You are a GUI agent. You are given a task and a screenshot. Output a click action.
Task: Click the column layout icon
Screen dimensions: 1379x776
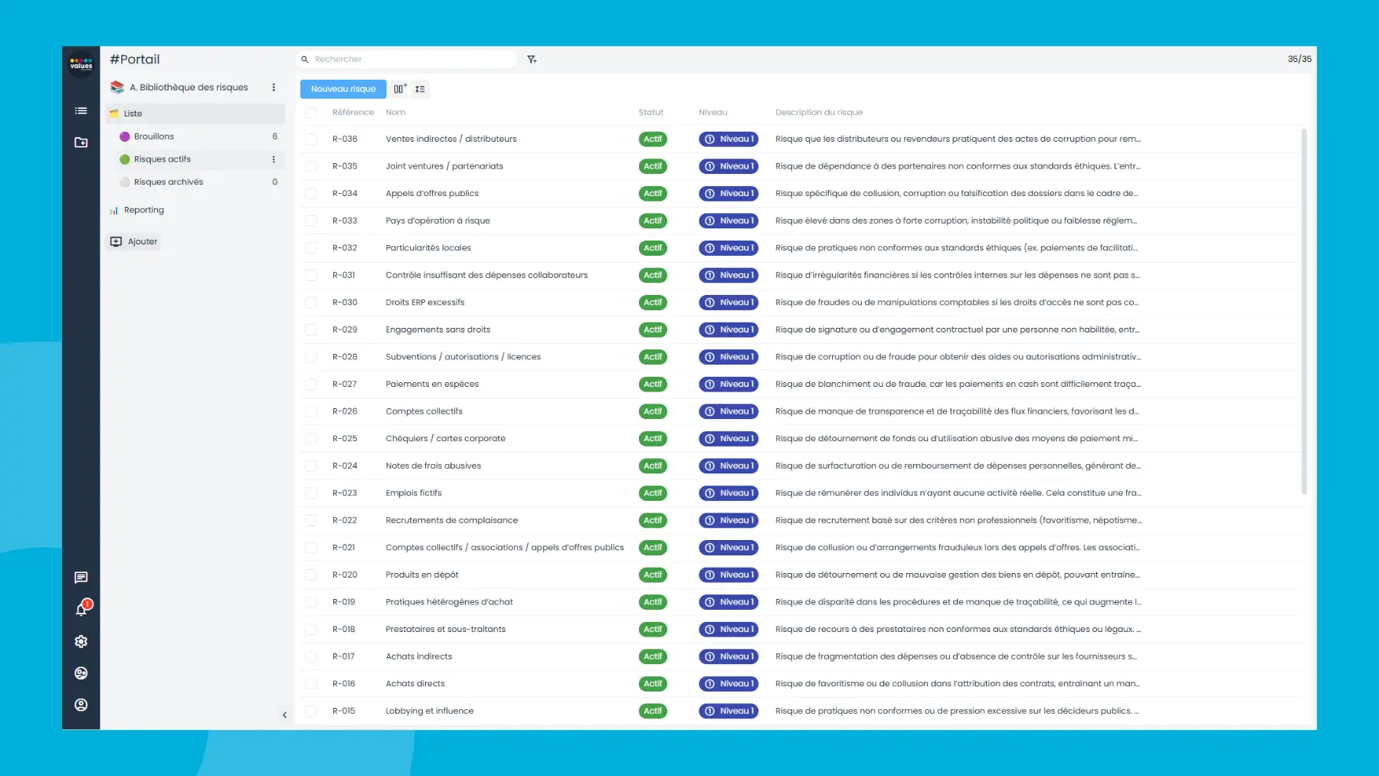point(399,89)
